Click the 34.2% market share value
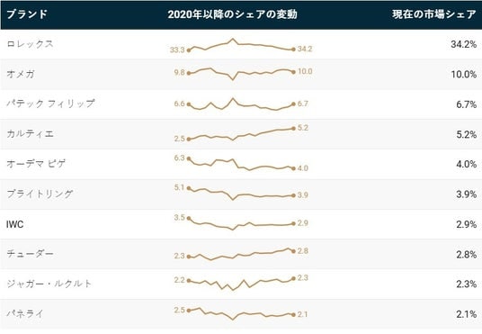482x334 pixels. [463, 44]
